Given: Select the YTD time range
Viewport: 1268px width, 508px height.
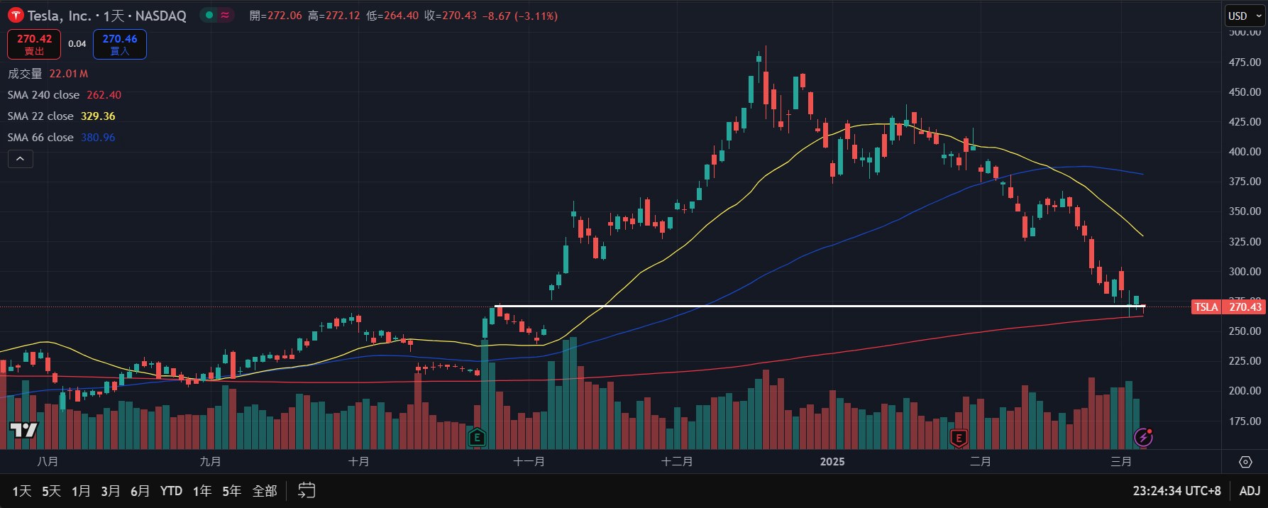Looking at the screenshot, I should (x=171, y=490).
